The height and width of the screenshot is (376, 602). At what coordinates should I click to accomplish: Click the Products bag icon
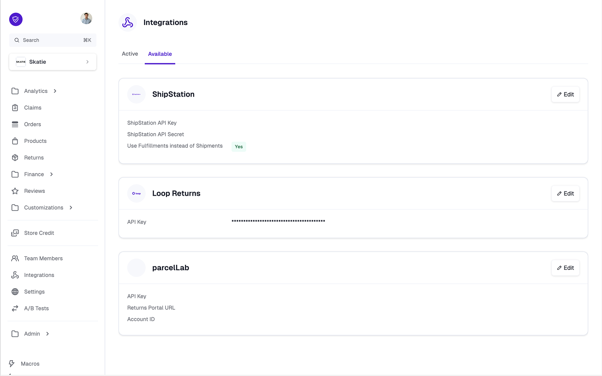[15, 141]
